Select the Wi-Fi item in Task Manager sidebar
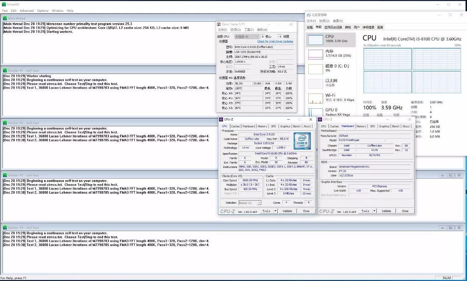The image size is (467, 281). pos(315,98)
